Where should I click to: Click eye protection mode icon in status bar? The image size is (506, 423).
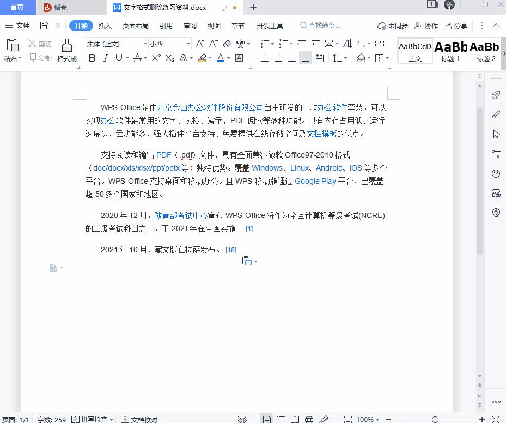242,419
